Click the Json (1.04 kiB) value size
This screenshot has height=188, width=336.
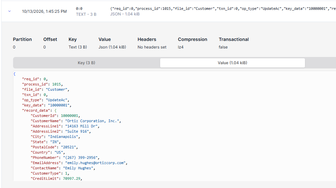[x=112, y=47]
